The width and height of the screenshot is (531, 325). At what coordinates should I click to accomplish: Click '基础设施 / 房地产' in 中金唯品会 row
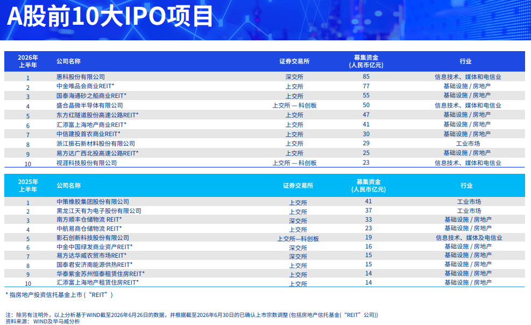click(468, 86)
